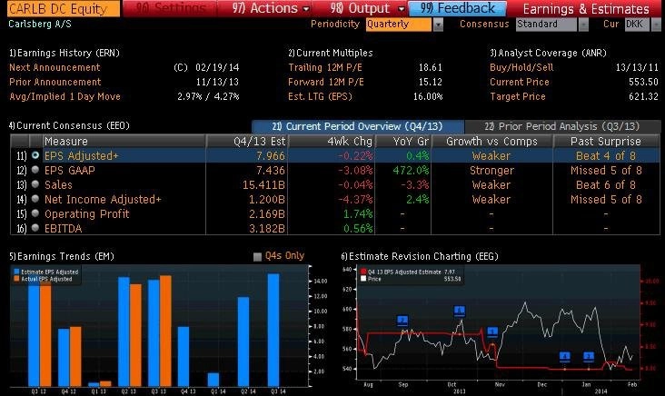Click the Net Income estimate 1.200B
665x396 pixels.
tap(267, 199)
